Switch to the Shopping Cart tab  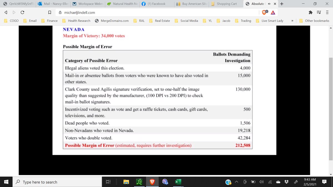coord(226,4)
